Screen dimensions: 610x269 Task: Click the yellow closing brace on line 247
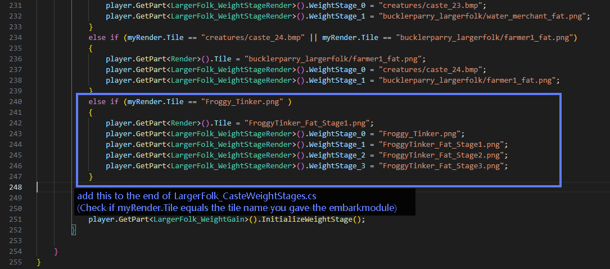click(x=91, y=177)
